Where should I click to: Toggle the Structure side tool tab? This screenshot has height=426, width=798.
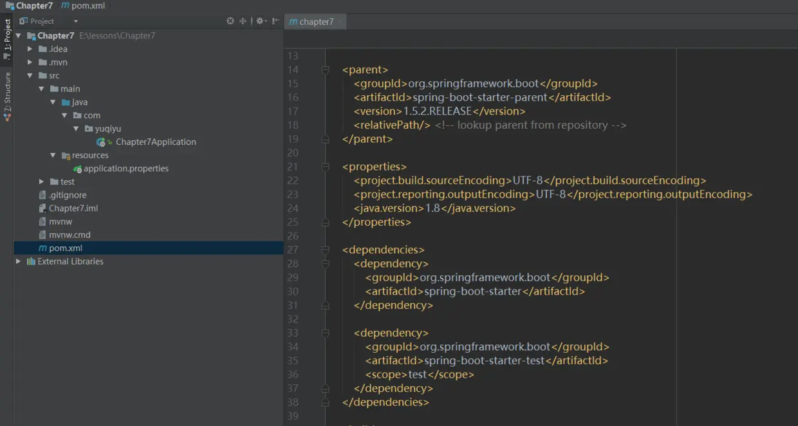[7, 95]
